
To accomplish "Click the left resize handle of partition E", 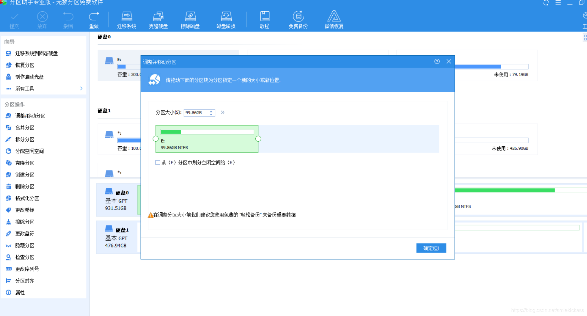I will 156,139.
